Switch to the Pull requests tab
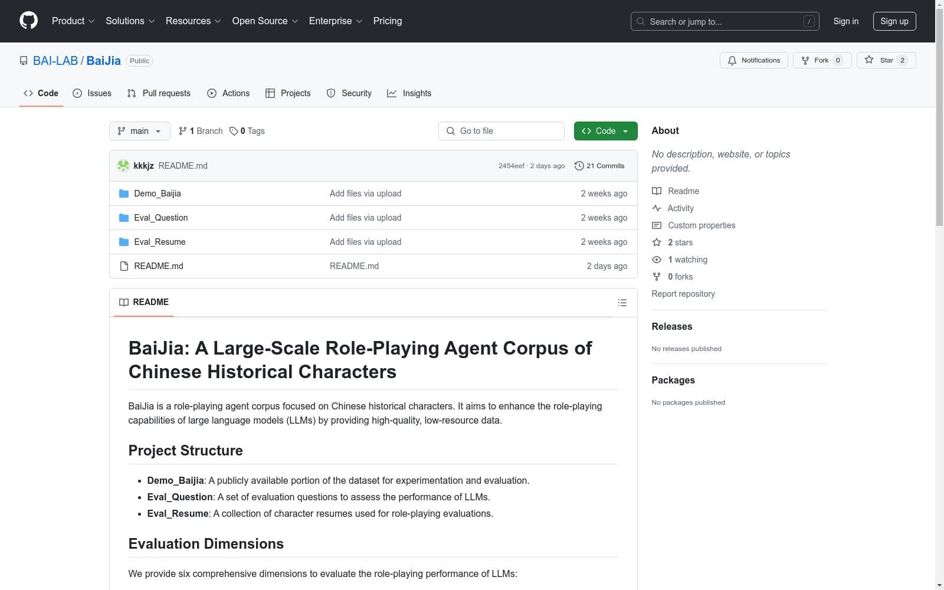The width and height of the screenshot is (944, 590). (x=159, y=93)
